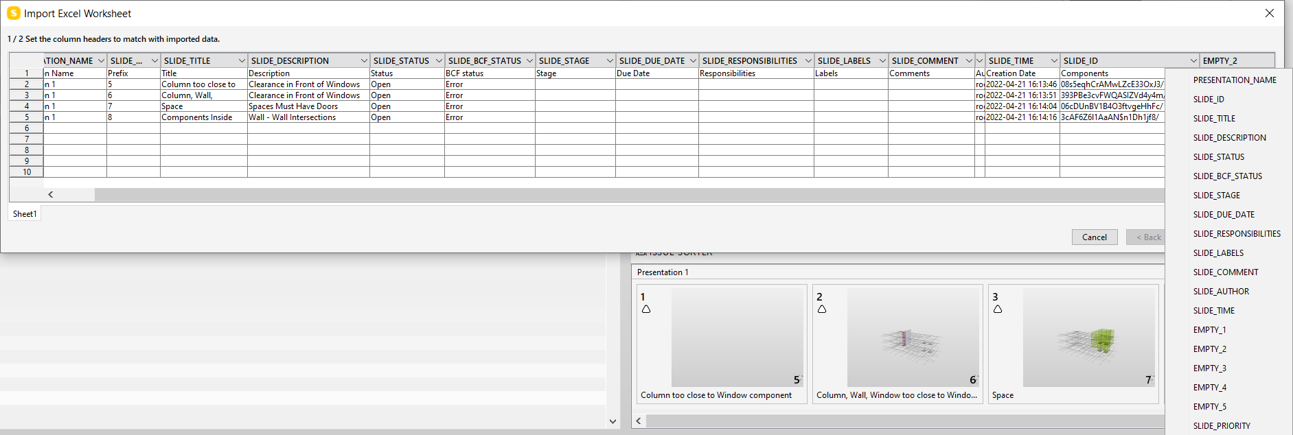The height and width of the screenshot is (435, 1293).
Task: Select slide 2 thumbnail with column model
Action: click(x=897, y=344)
